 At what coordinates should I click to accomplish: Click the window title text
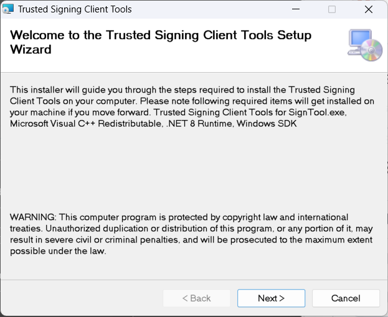point(75,10)
